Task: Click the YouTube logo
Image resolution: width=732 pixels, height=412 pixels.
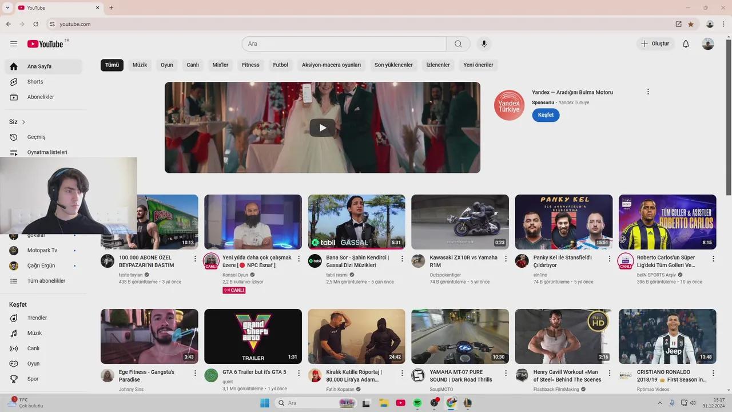Action: coord(45,44)
